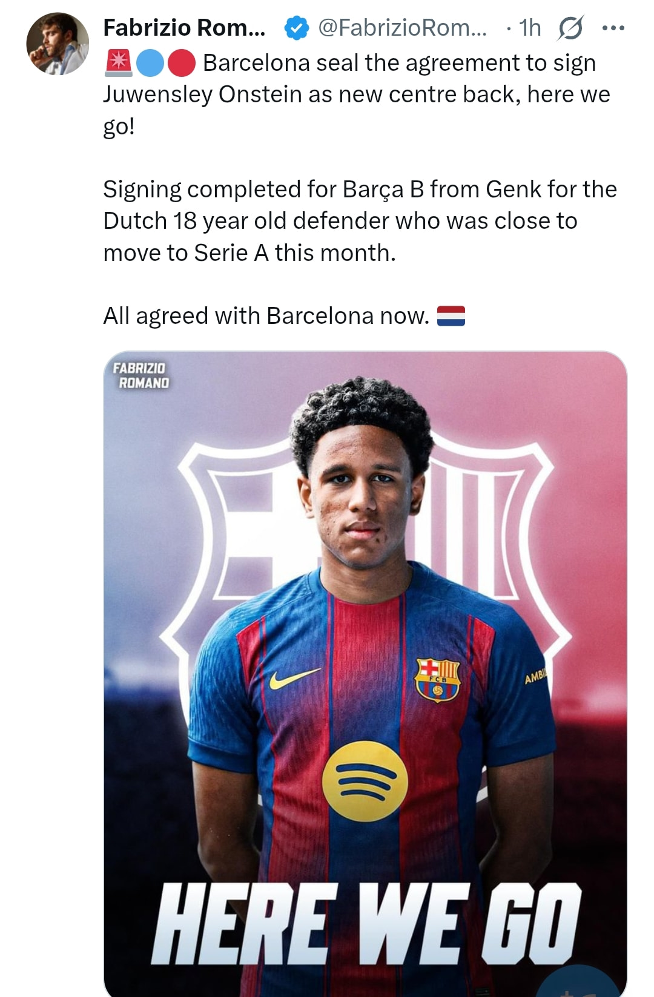The height and width of the screenshot is (997, 654).
Task: Click the FCB crest on the jersey
Action: [437, 680]
